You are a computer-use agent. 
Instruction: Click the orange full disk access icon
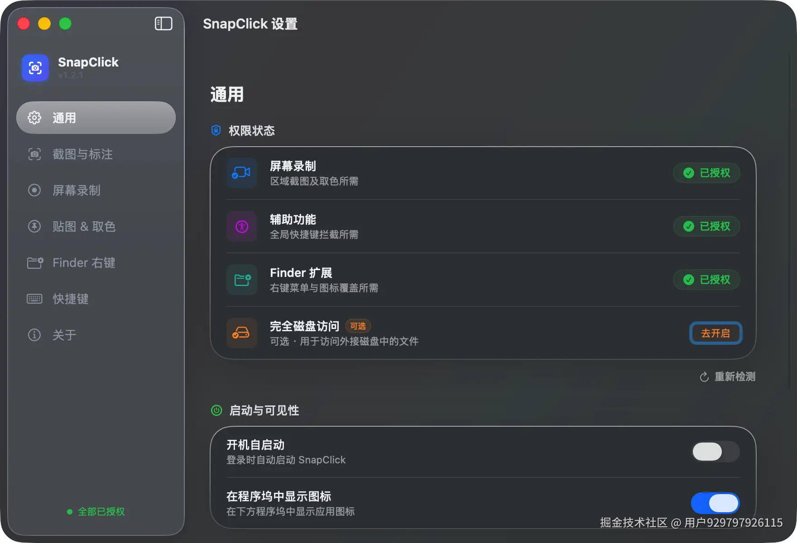pos(242,333)
